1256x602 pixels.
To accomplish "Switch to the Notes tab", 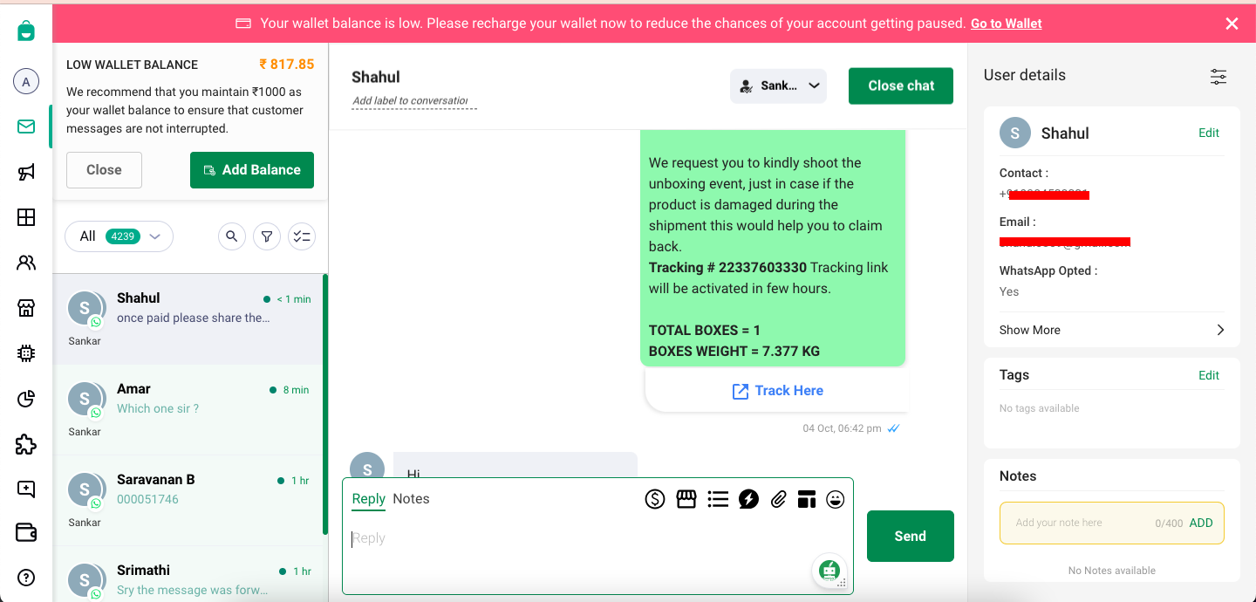I will click(411, 498).
